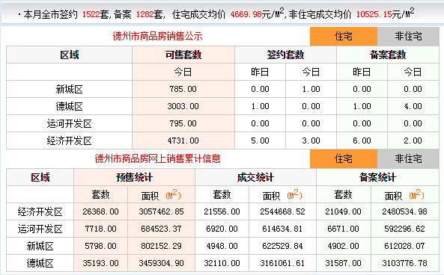Select 住宅 tab in cumulative info section

344,159
